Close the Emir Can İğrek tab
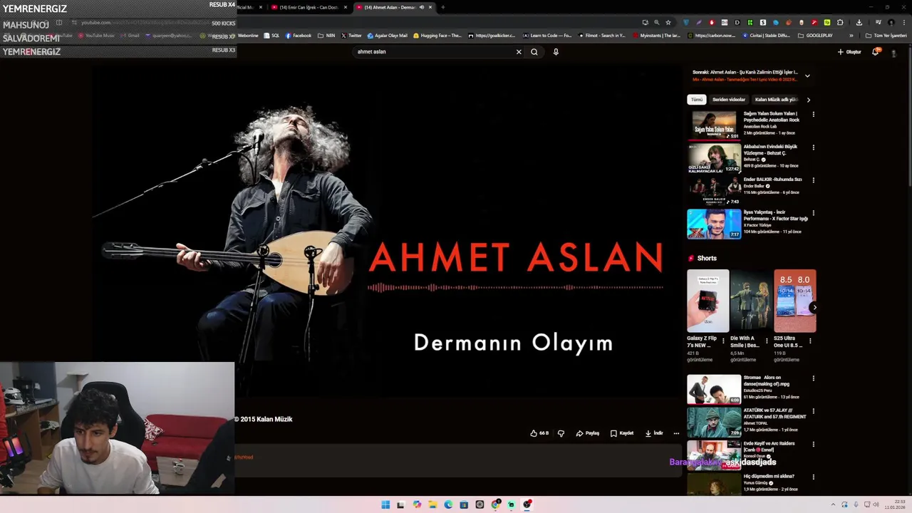This screenshot has width=912, height=513. click(346, 7)
